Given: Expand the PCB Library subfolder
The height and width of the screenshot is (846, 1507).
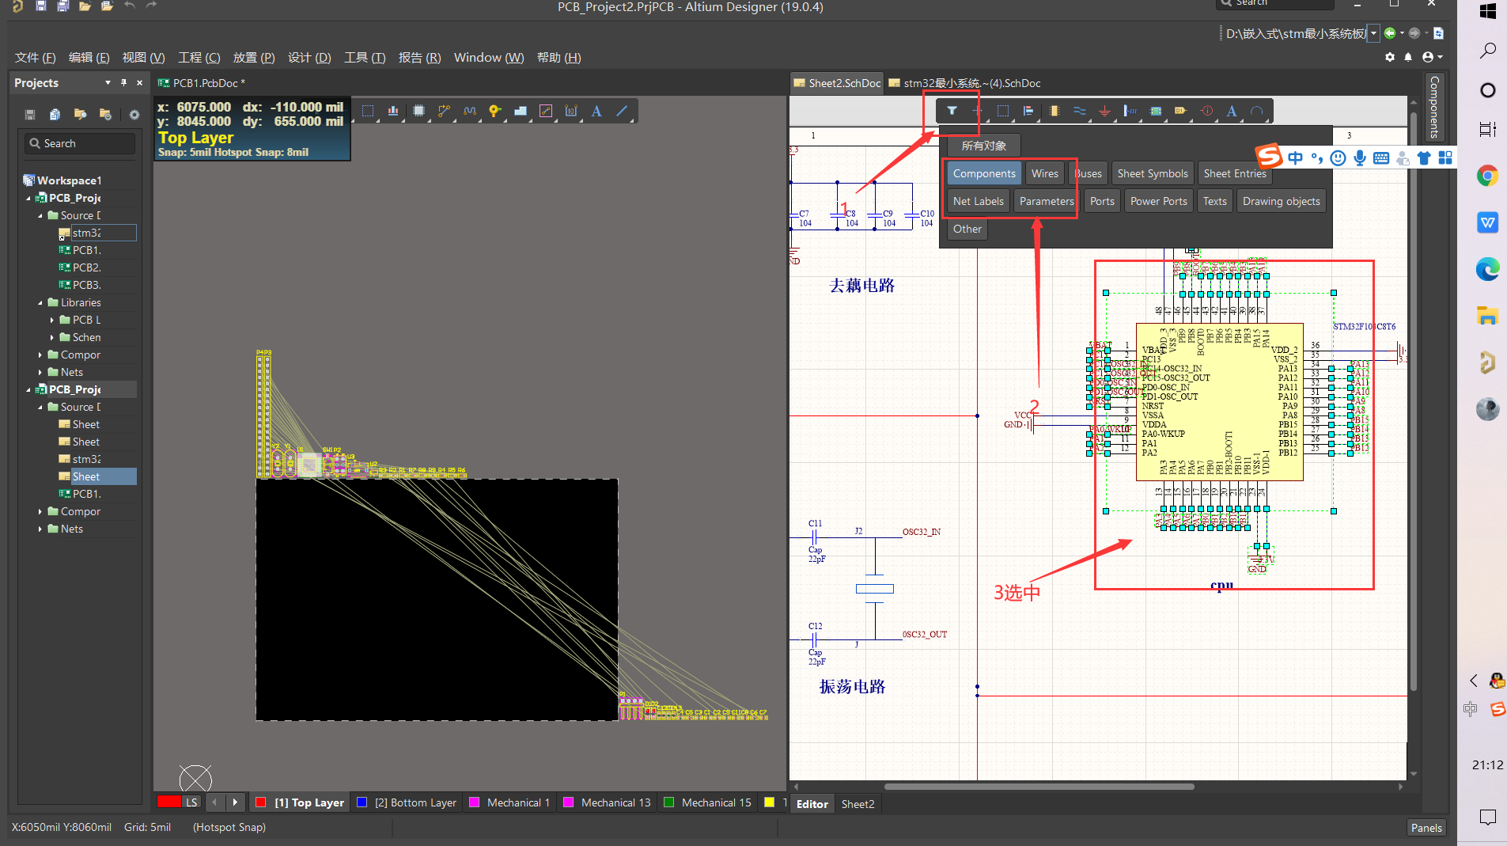Looking at the screenshot, I should click(52, 320).
